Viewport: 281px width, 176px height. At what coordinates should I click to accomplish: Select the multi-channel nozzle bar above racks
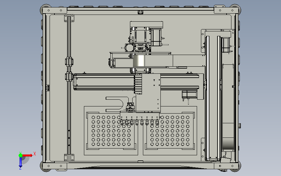point(140,116)
